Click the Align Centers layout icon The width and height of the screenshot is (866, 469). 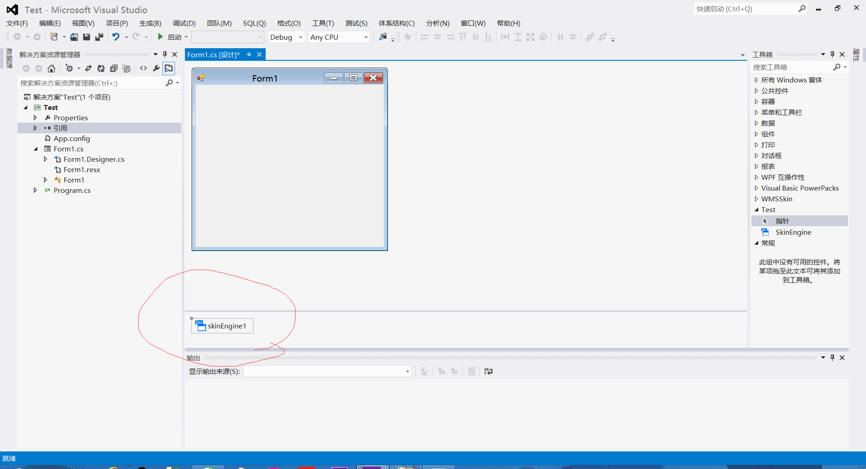[x=438, y=37]
